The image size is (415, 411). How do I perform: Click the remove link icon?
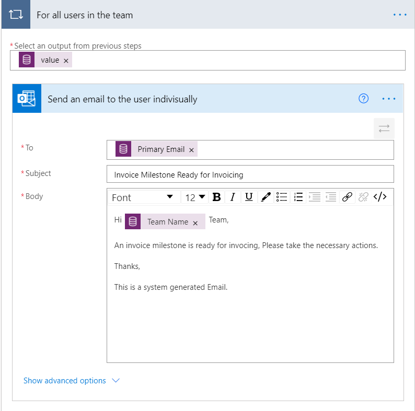pyautogui.click(x=363, y=197)
